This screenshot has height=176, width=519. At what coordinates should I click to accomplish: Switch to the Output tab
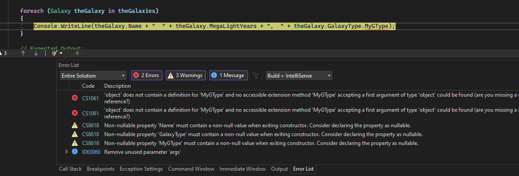[x=279, y=169]
